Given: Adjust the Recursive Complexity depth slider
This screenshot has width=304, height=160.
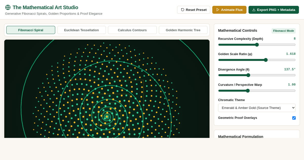Looking at the screenshot, I should tap(257, 45).
